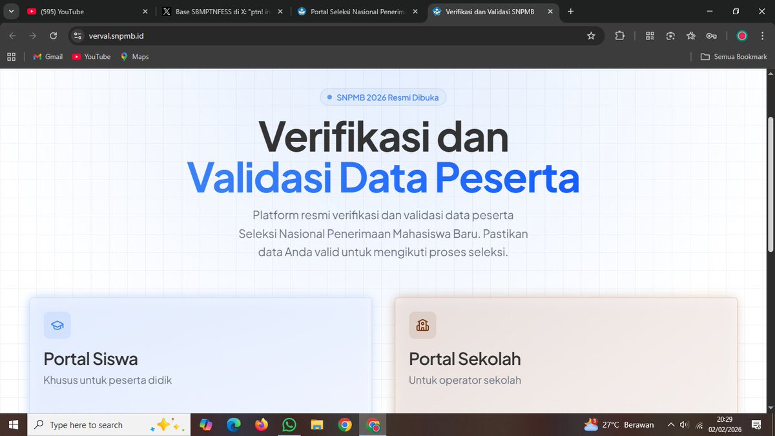Click the SNPMB 2026 Resmi Dibuka badge
This screenshot has height=436, width=775.
383,98
